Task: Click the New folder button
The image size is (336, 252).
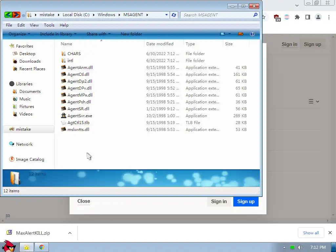Action: (x=131, y=34)
